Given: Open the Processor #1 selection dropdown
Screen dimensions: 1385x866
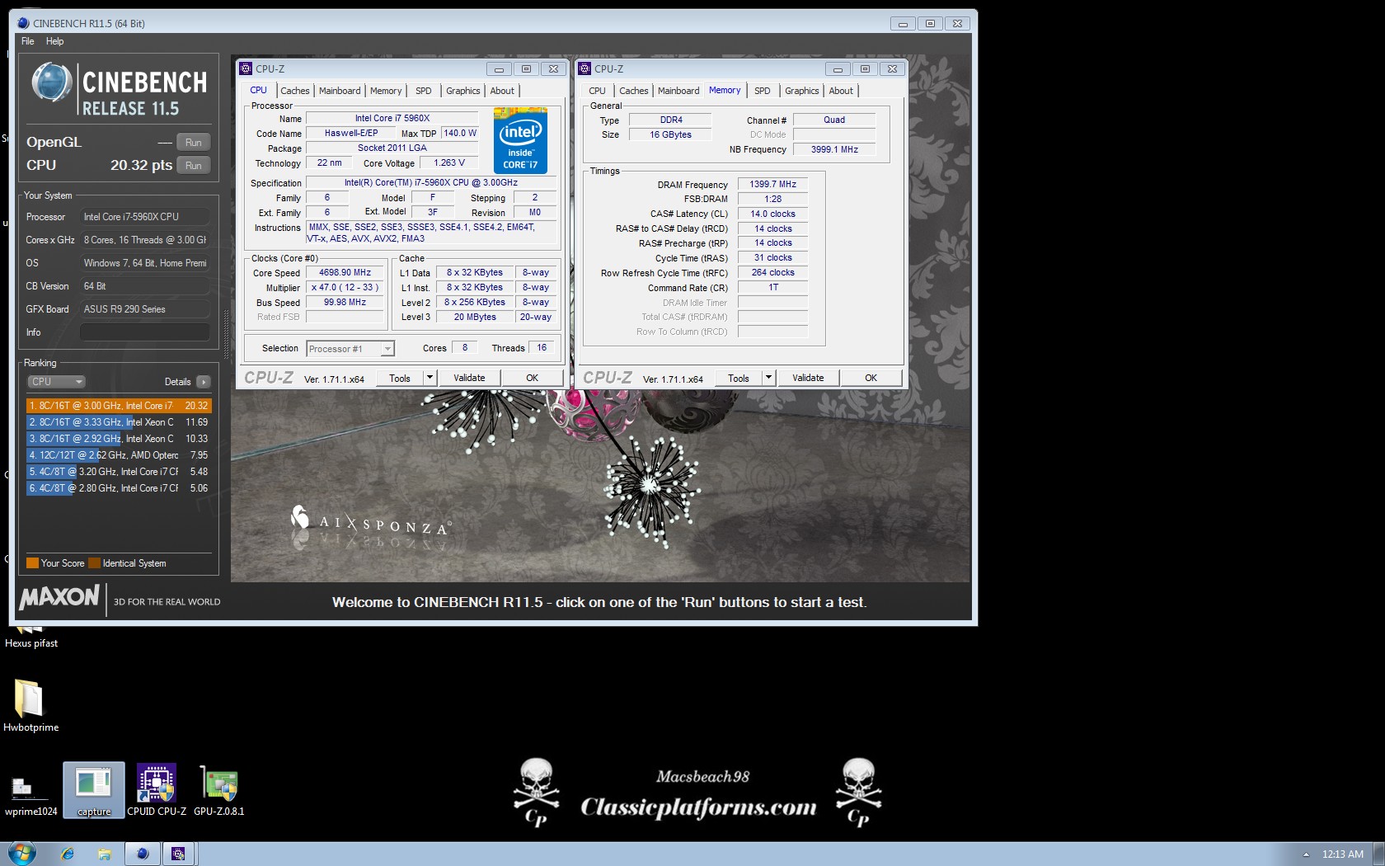Looking at the screenshot, I should [350, 349].
